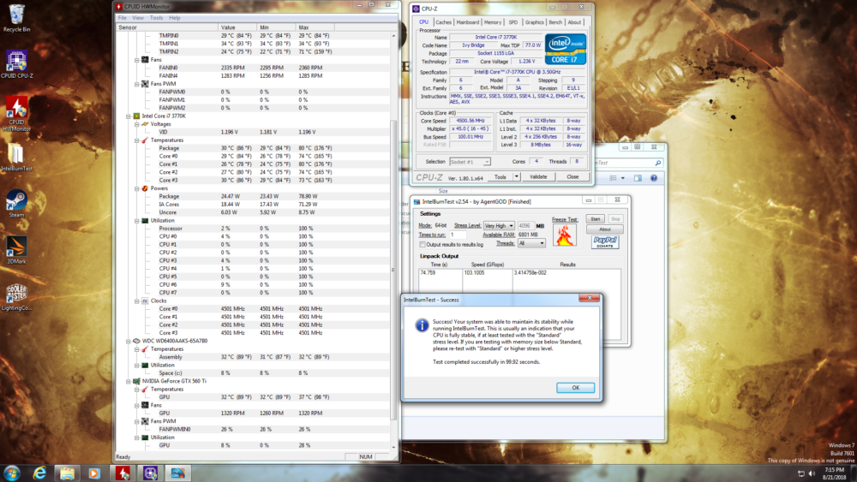Launch Steam from the desktop

(16, 204)
